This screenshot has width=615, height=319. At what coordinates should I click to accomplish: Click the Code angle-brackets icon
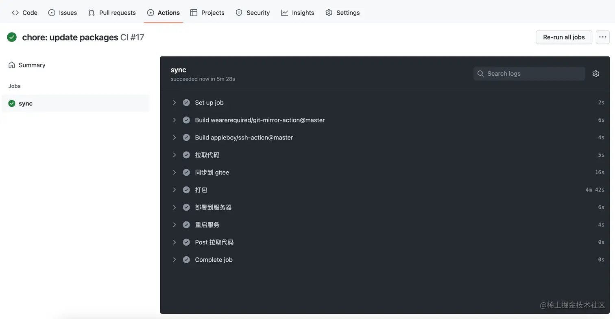point(15,13)
